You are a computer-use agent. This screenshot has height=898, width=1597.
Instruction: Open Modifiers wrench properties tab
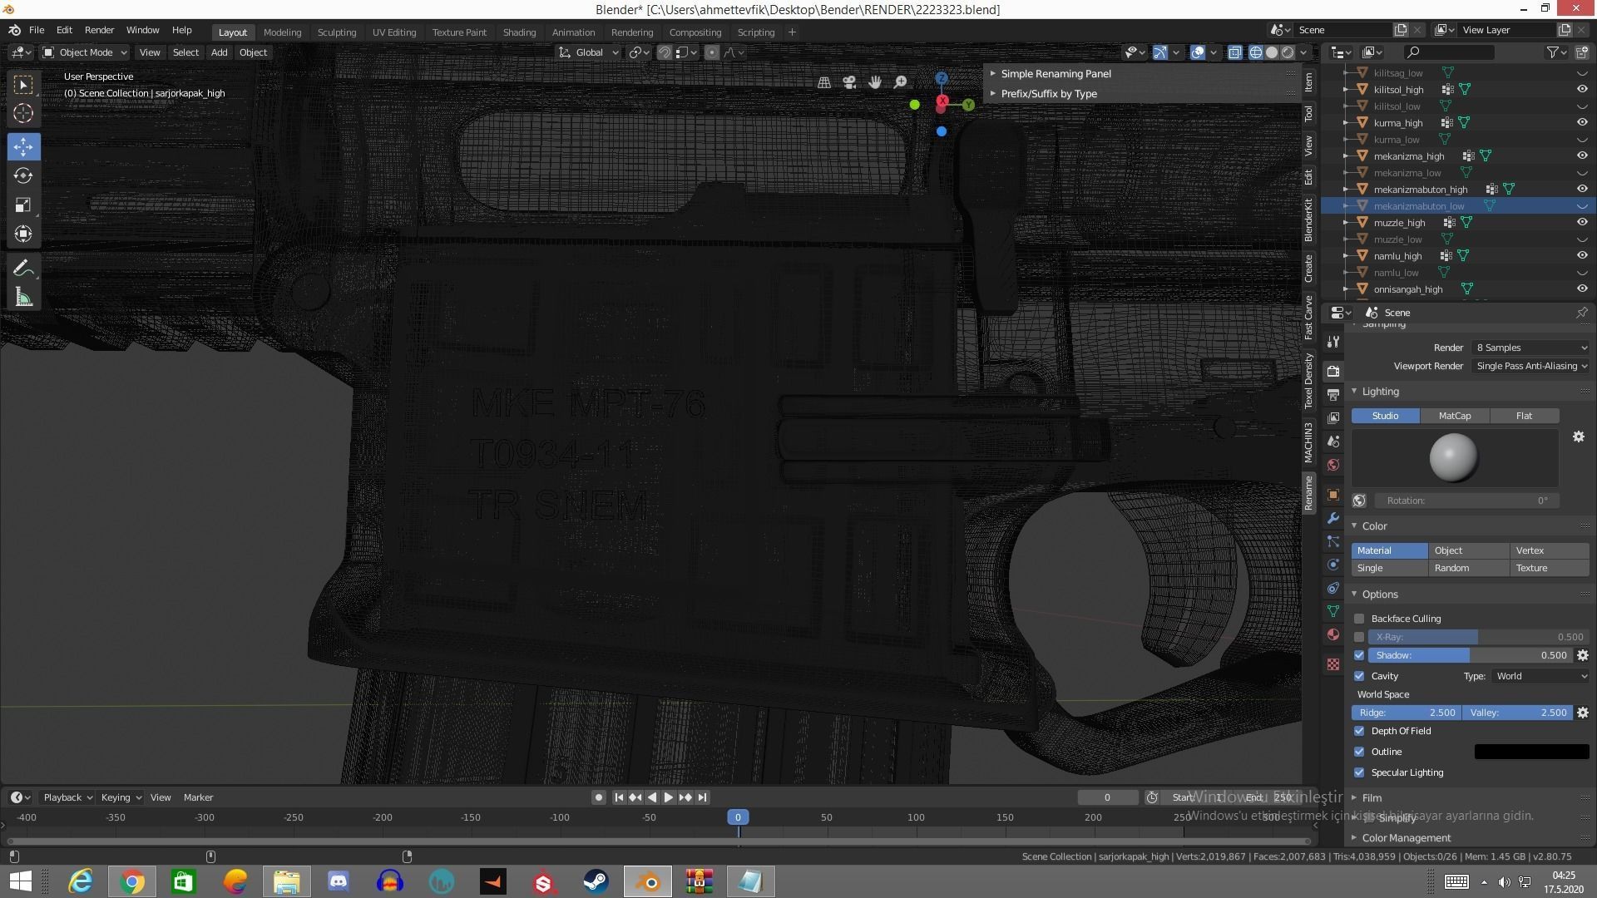point(1333,518)
